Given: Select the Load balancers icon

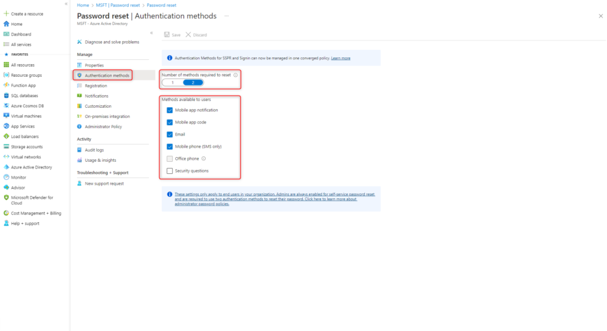Looking at the screenshot, I should 6,136.
